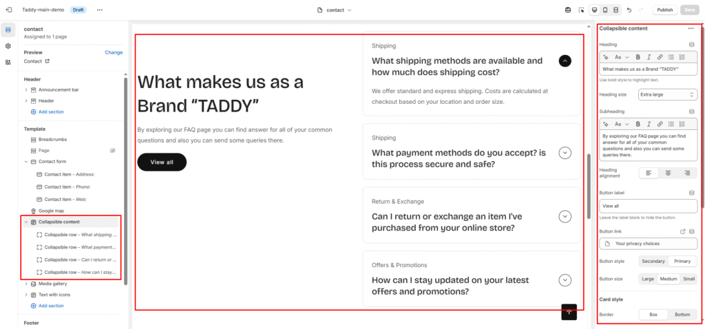Open external link icon beside Button link
Viewport: 705px width, 329px height.
tap(683, 232)
